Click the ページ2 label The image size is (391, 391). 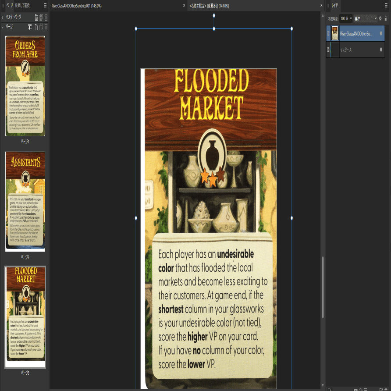pos(25,257)
